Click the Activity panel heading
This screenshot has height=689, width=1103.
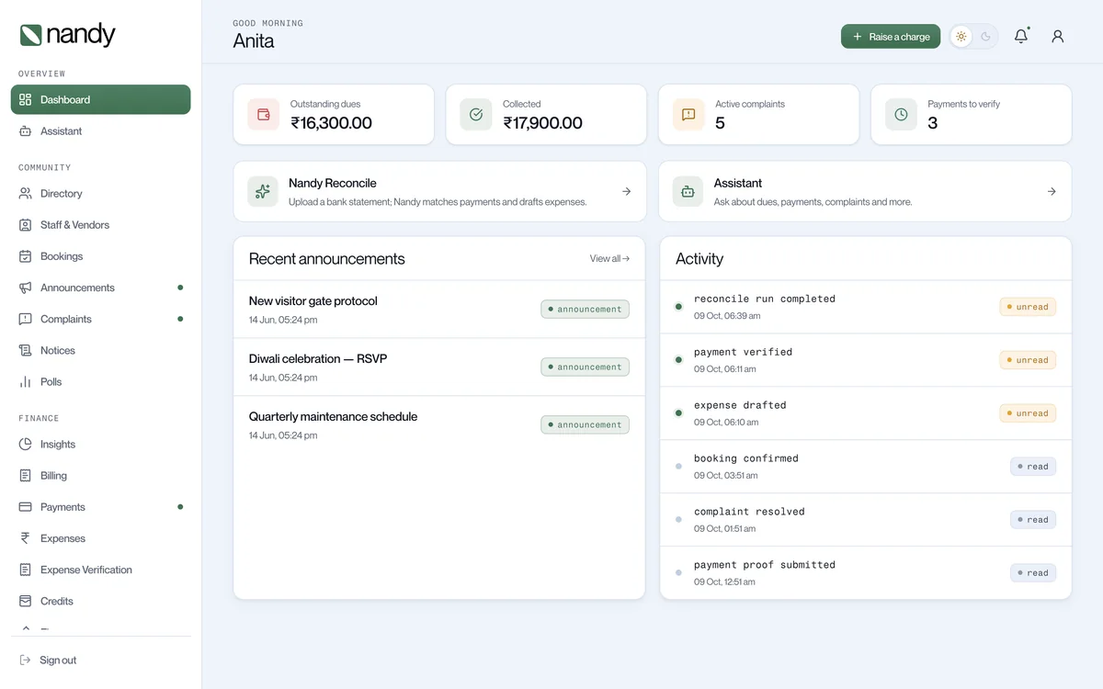[699, 259]
